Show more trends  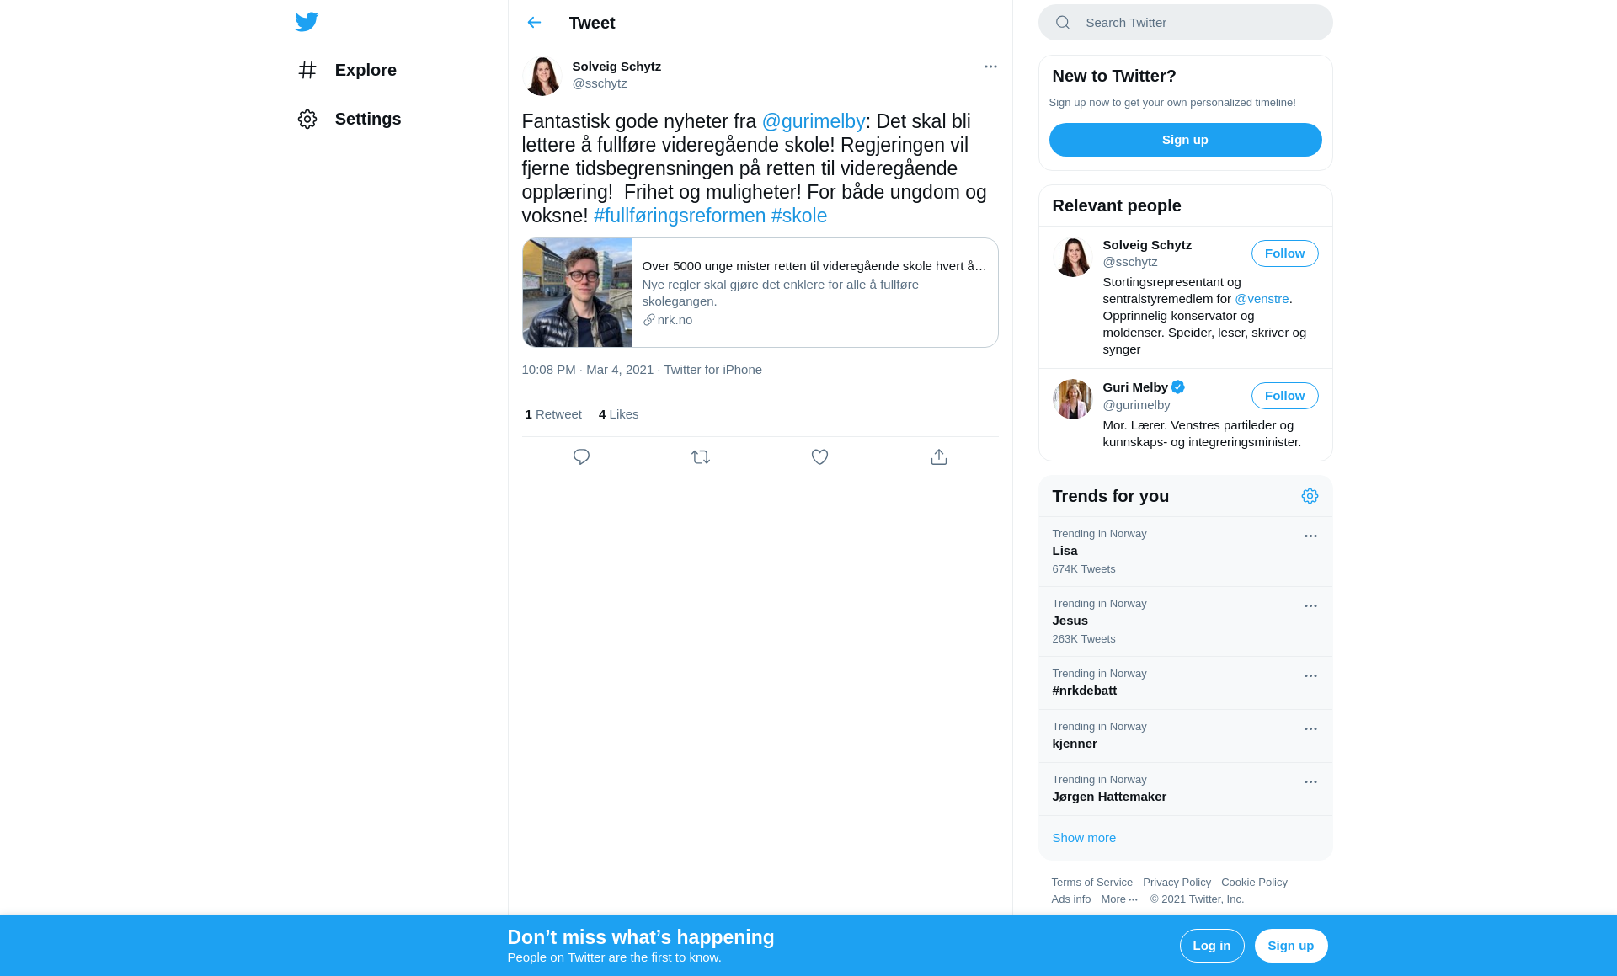[x=1084, y=838]
